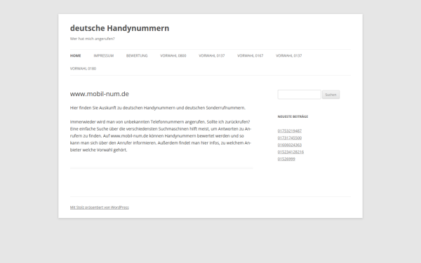Select the VORWAHL 0800 menu entry
Screen dimensions: 421x263
[x=173, y=55]
